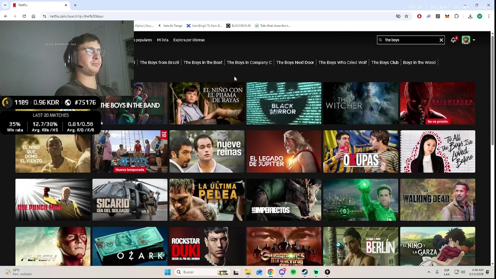Open the MetaMask fox extension
The height and width of the screenshot is (279, 496).
(447, 16)
